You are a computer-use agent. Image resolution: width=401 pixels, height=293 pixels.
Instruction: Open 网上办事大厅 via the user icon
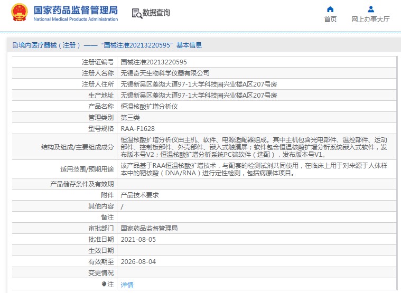[x=370, y=10]
